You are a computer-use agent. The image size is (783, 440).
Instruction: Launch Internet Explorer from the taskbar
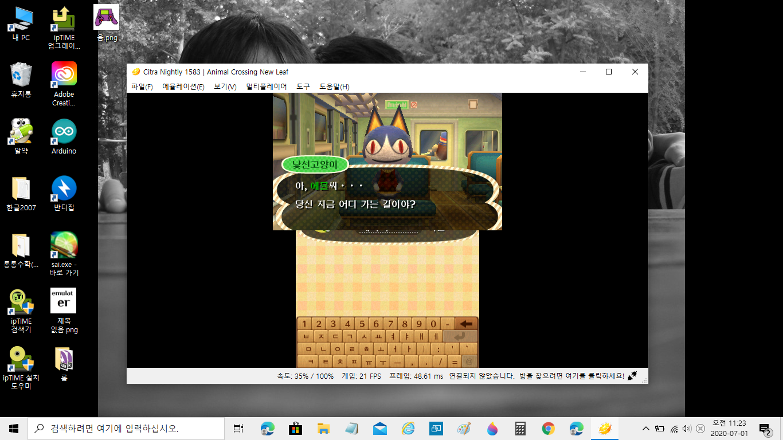point(408,429)
